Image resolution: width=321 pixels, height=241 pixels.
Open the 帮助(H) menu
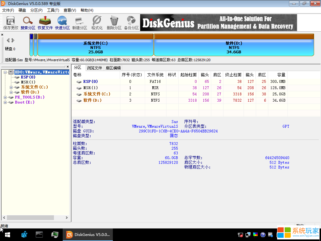87,10
